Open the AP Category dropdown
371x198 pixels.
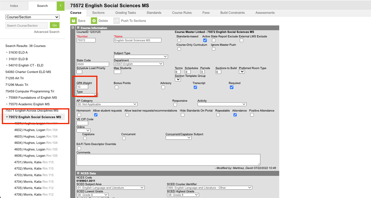tap(107, 104)
